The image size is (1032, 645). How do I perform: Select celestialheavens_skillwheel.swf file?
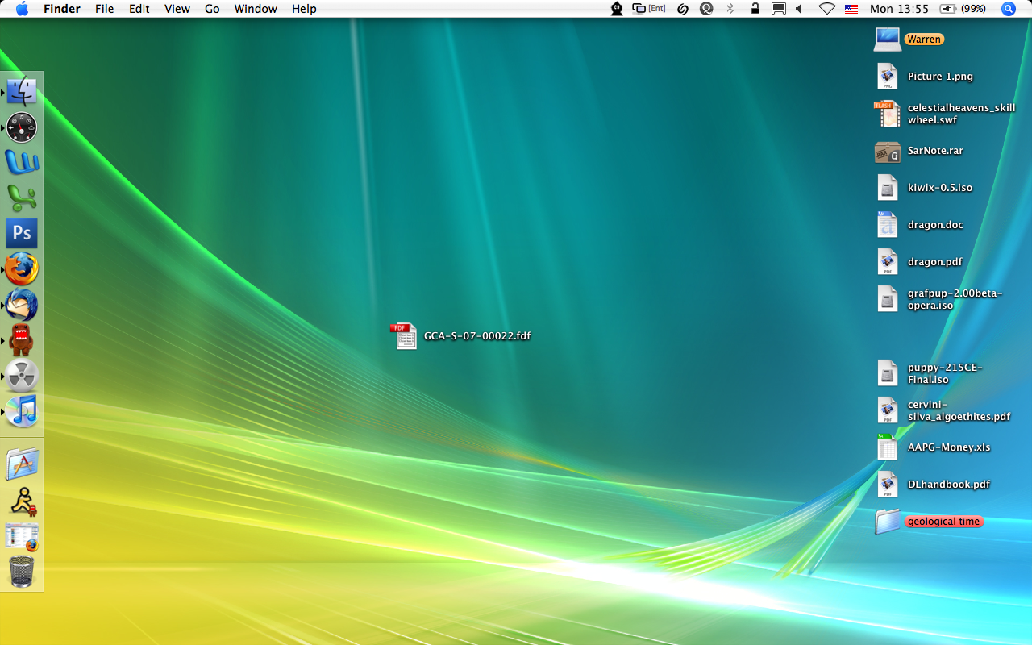[x=888, y=114]
